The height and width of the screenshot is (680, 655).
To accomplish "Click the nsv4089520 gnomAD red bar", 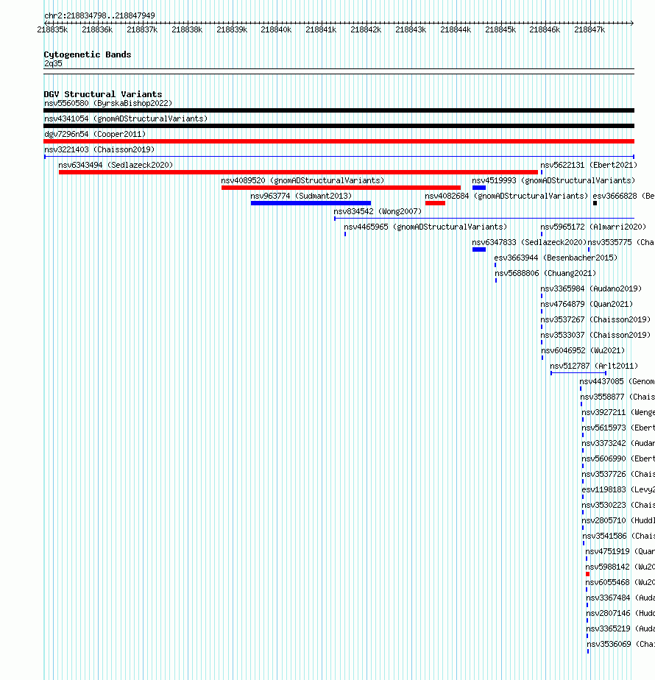I will [341, 188].
